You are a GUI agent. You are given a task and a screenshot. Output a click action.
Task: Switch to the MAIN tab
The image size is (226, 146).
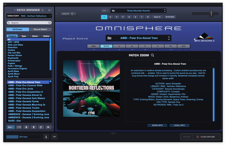click(x=106, y=46)
